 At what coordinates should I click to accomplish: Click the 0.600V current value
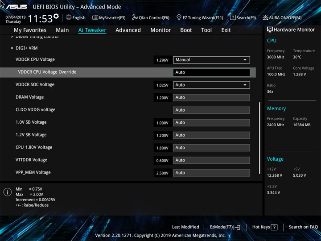tap(162, 161)
